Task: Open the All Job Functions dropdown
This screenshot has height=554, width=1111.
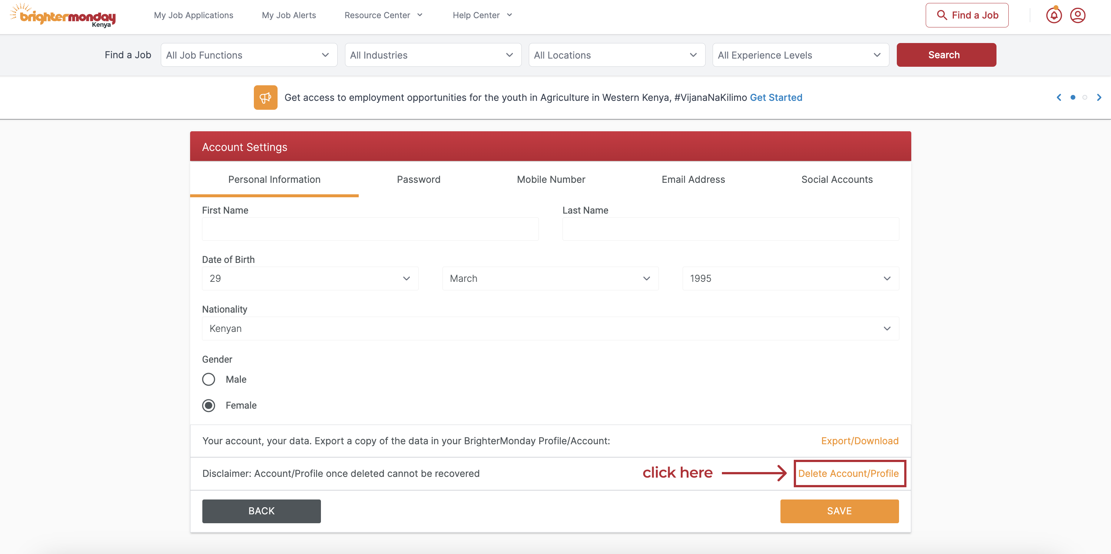Action: [249, 55]
